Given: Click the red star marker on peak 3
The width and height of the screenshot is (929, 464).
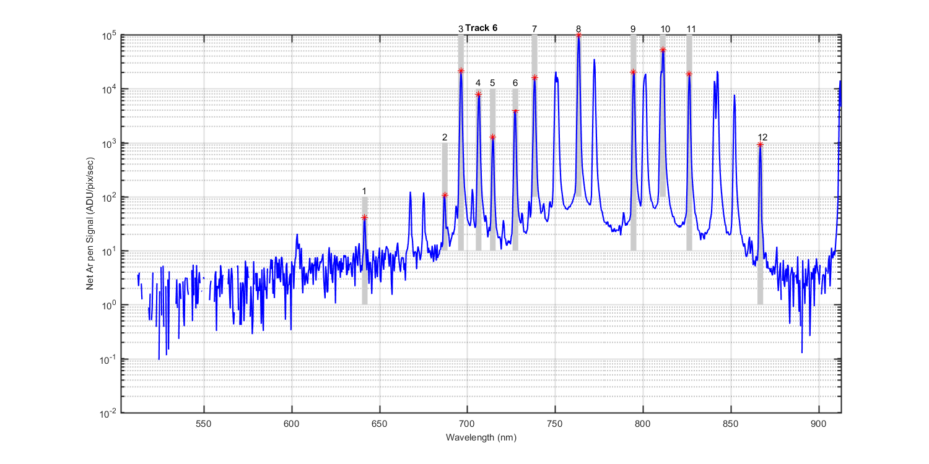Looking at the screenshot, I should [x=461, y=71].
